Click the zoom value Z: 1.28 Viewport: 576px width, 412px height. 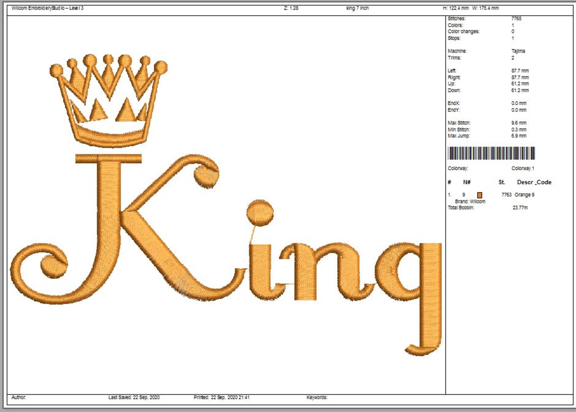(291, 8)
